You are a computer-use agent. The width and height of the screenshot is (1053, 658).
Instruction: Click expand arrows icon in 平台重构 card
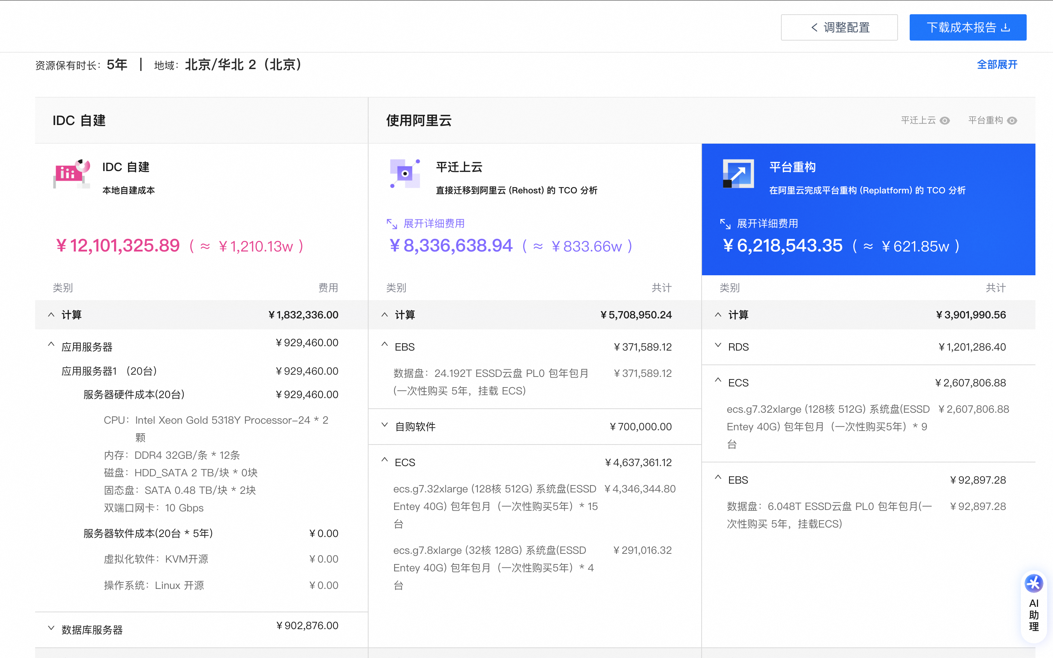point(725,224)
